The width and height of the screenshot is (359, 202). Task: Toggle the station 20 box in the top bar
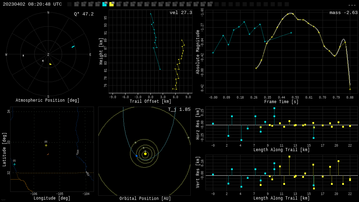(210, 4)
